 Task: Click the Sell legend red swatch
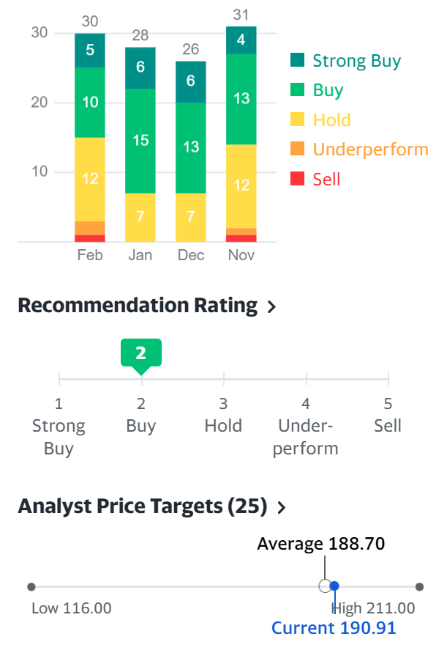coord(298,179)
